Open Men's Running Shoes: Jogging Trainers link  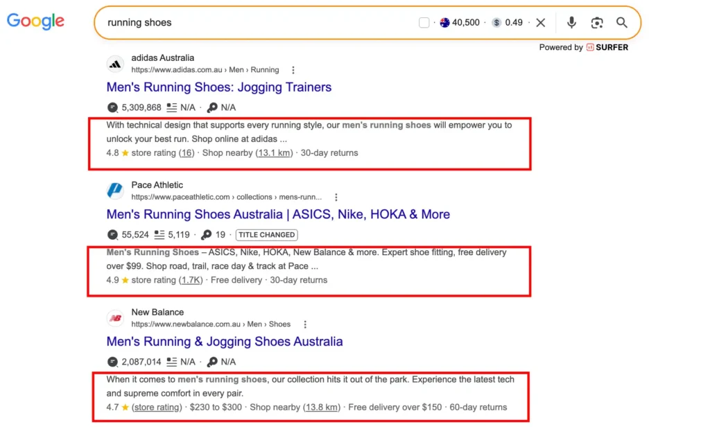pyautogui.click(x=218, y=87)
